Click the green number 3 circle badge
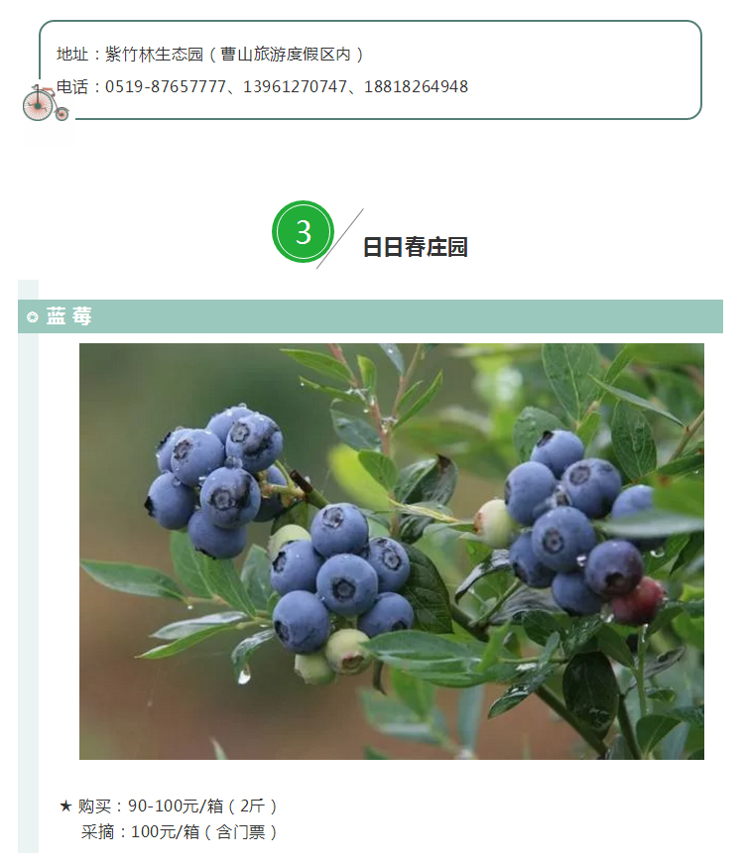Image resolution: width=744 pixels, height=868 pixels. (x=303, y=231)
